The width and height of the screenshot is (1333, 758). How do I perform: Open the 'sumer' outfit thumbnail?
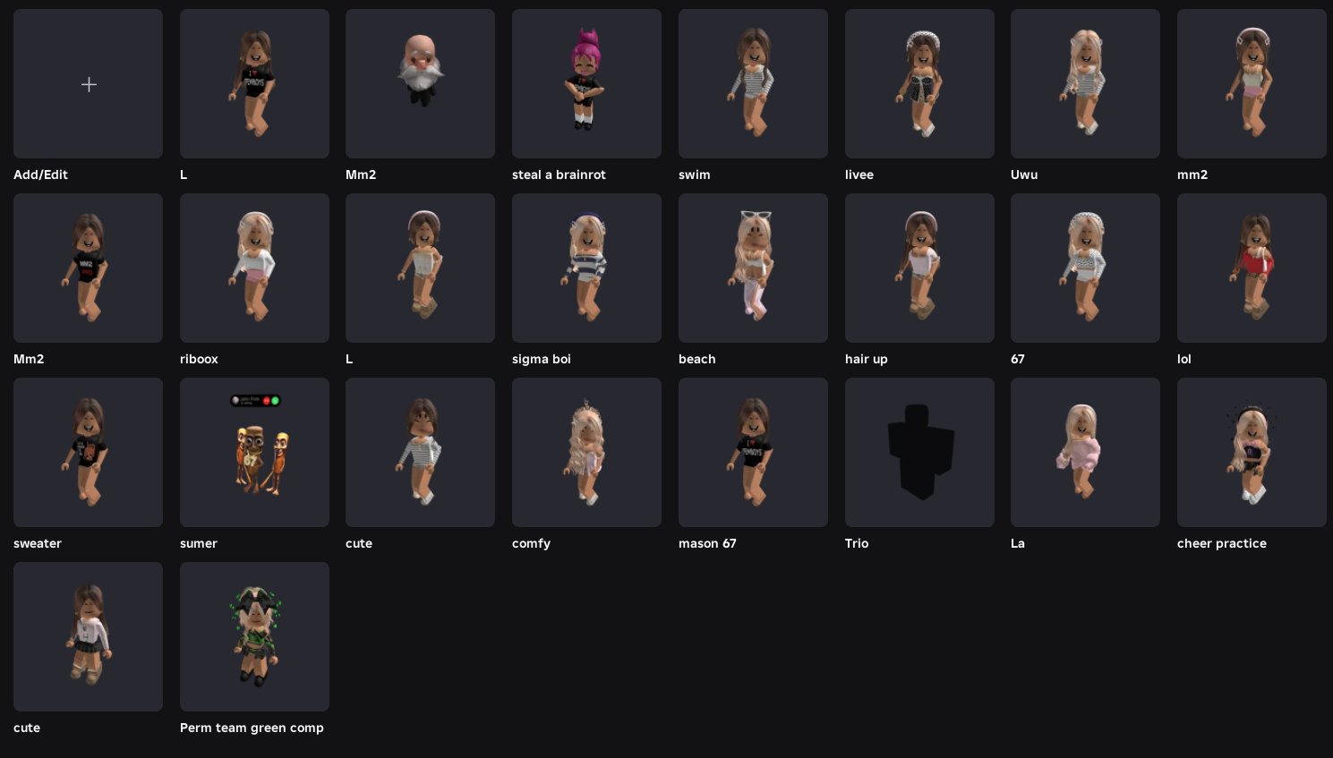pos(254,453)
